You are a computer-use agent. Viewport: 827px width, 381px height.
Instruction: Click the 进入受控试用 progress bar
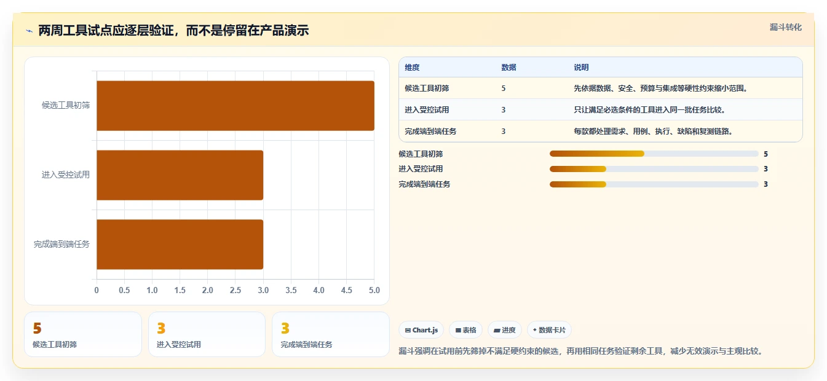[x=654, y=169]
